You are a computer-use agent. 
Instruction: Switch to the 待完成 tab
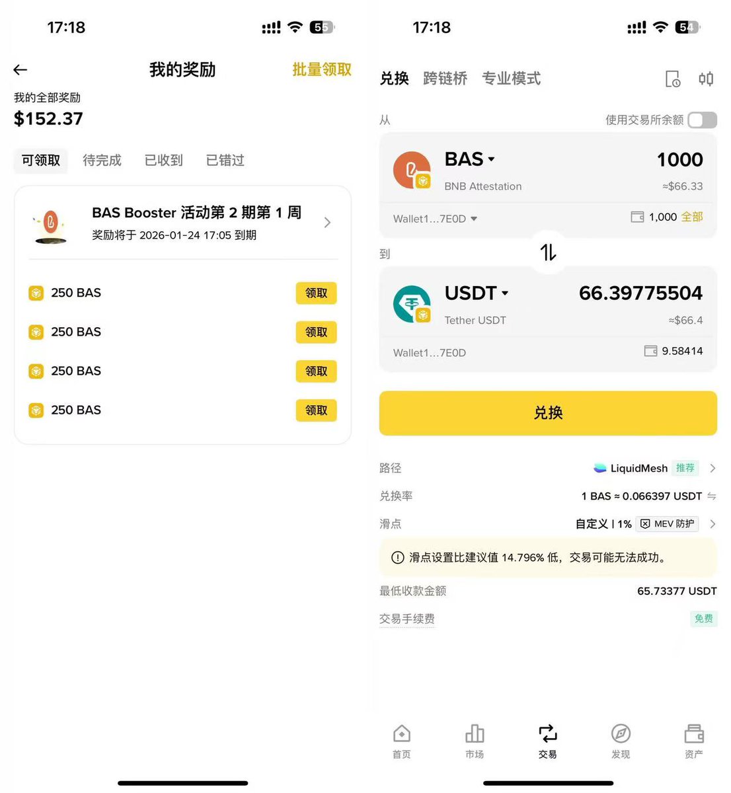coord(102,161)
